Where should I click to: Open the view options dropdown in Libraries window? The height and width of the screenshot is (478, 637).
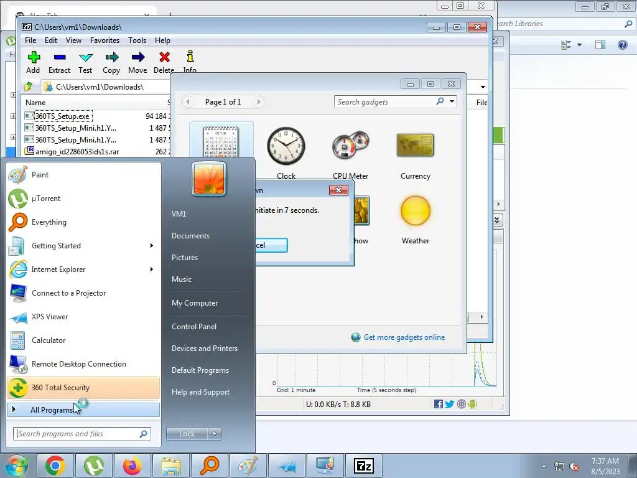point(579,45)
